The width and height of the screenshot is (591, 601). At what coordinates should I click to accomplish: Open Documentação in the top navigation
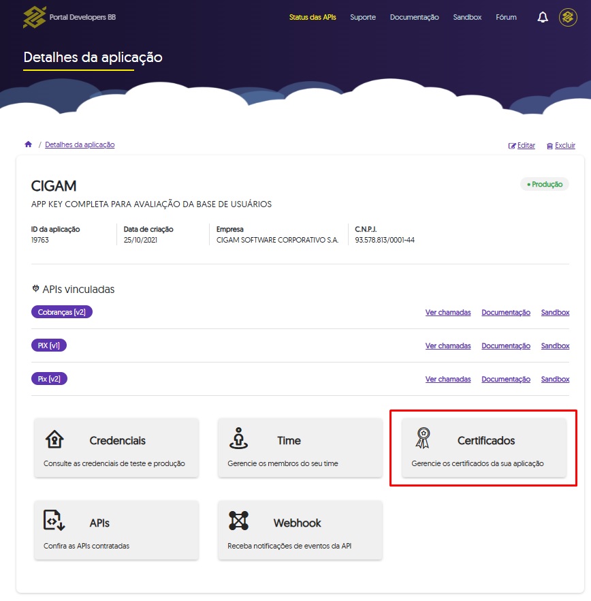pyautogui.click(x=414, y=17)
